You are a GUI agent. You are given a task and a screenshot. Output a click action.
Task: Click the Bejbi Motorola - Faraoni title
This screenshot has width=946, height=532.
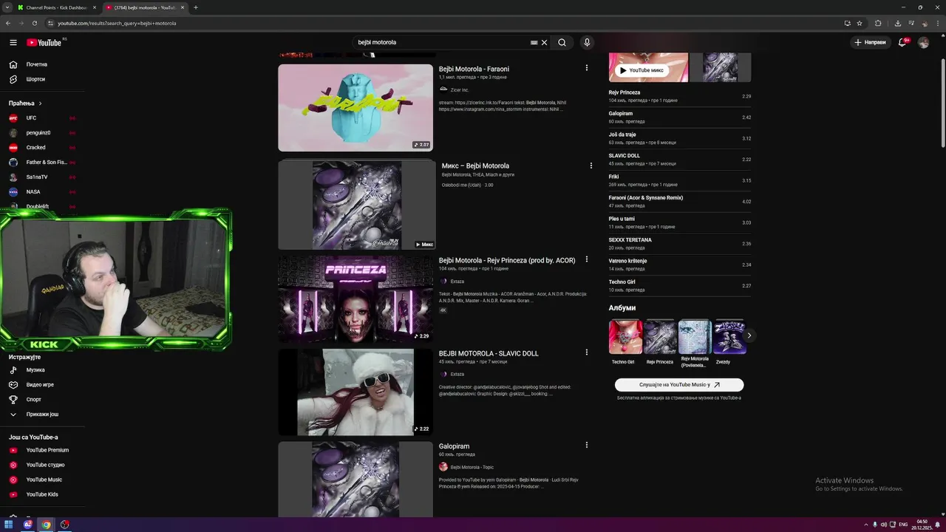(x=474, y=69)
